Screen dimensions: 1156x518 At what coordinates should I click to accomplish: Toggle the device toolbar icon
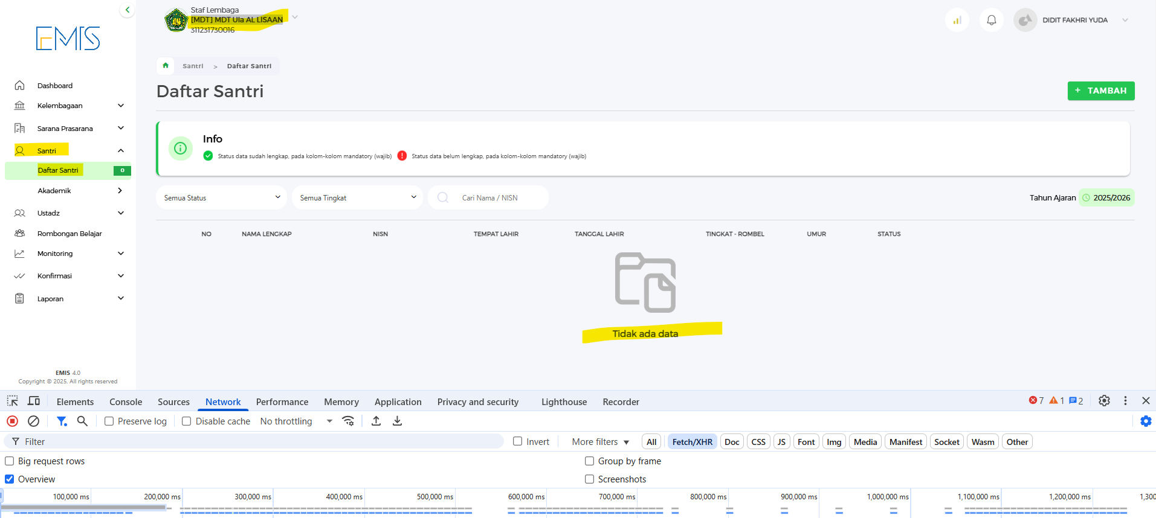coord(34,401)
